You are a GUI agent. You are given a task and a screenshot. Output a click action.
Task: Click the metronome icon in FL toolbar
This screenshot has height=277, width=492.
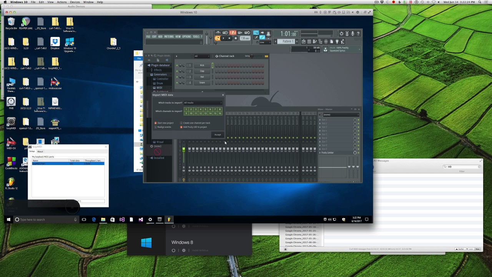click(218, 32)
